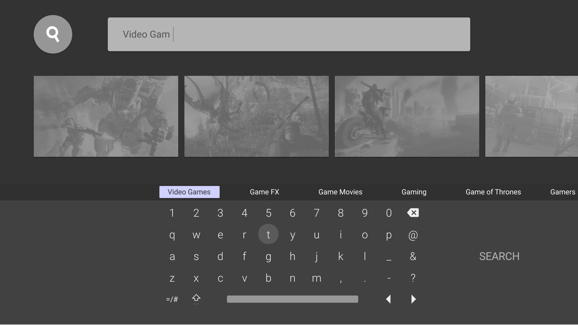Tap the 'i' key

click(x=341, y=234)
